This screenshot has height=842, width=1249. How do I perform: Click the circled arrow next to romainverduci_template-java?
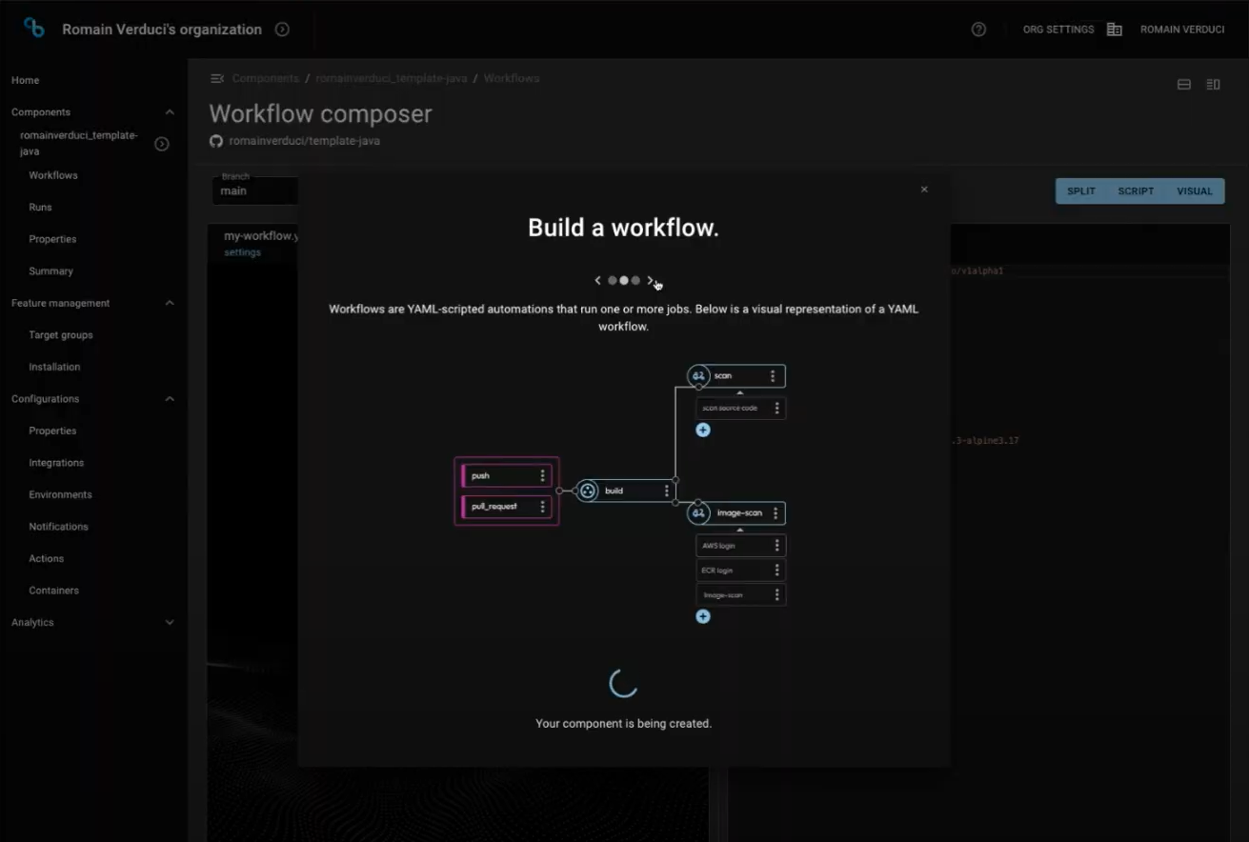[162, 144]
